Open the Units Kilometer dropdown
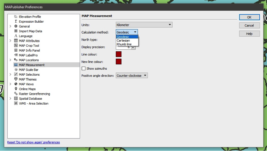The image size is (267, 151). (144, 25)
